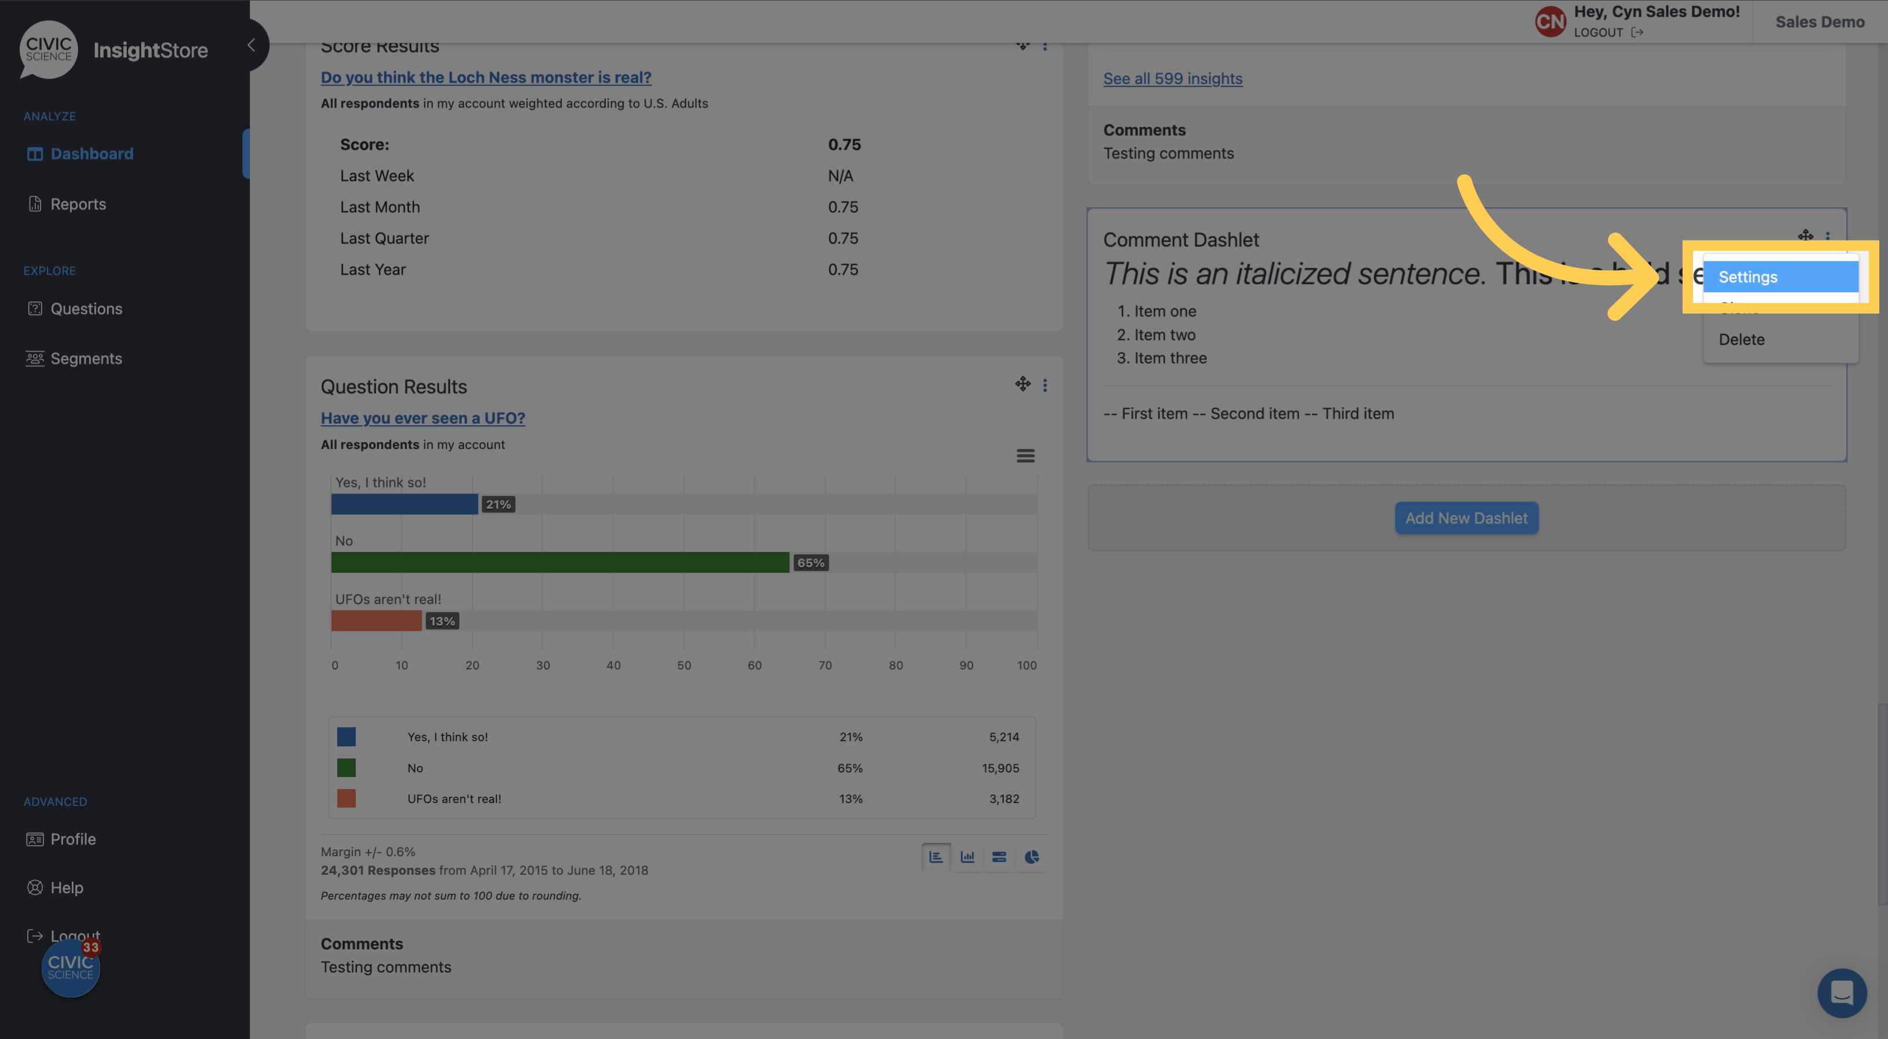Image resolution: width=1888 pixels, height=1039 pixels.
Task: Switch to the horizontal bar chart view
Action: (936, 857)
